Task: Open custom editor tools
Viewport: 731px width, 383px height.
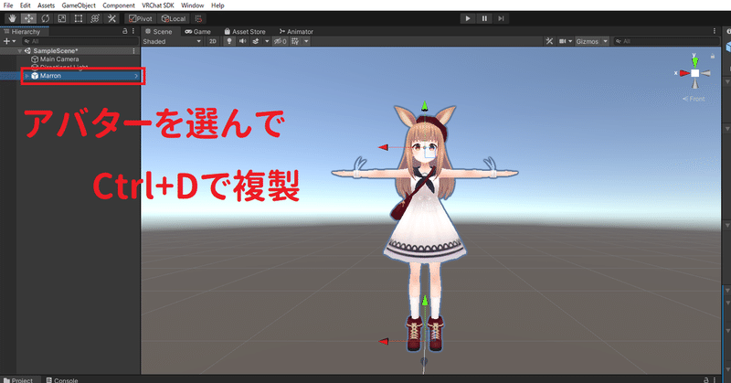Action: coord(111,18)
